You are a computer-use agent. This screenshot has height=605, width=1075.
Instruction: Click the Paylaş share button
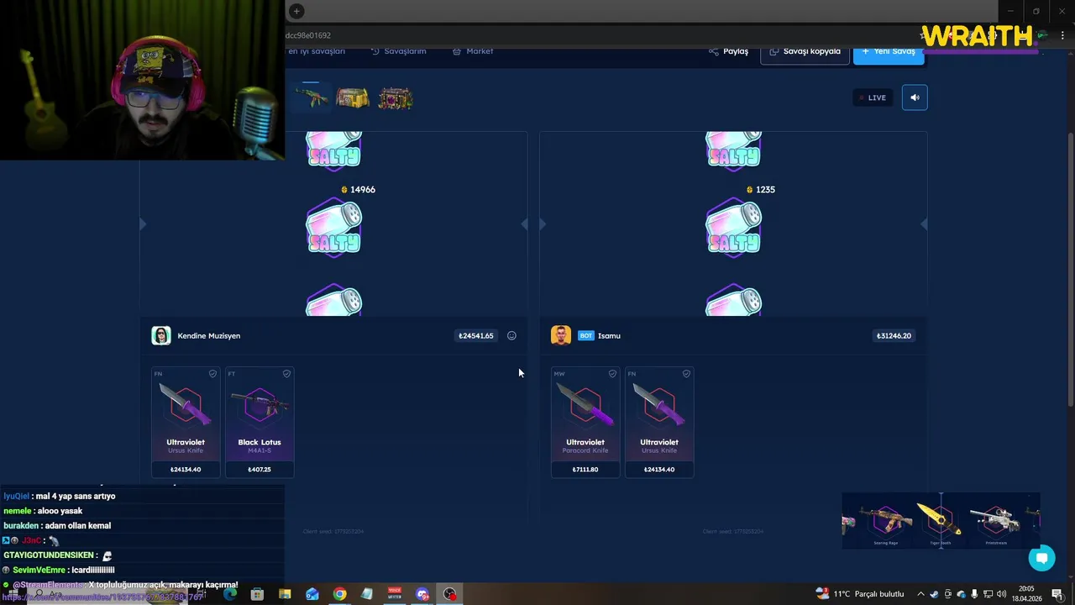728,51
